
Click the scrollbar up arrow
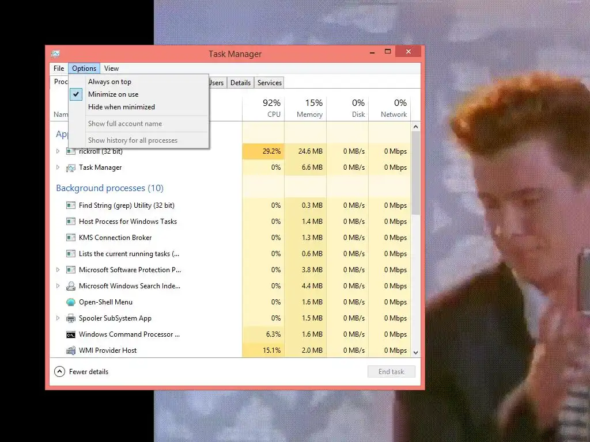tap(416, 127)
